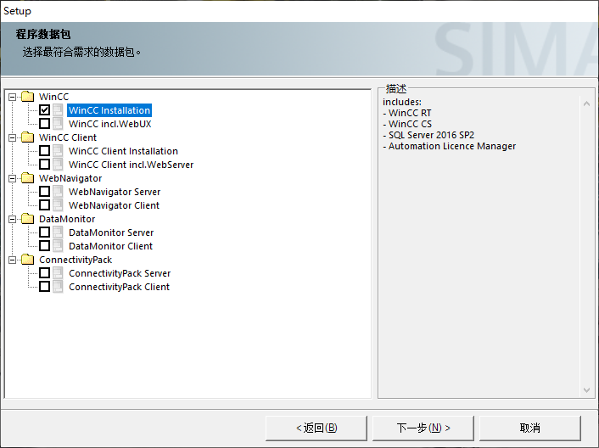
Task: Click the '- WinCC RT' description line
Action: click(407, 113)
